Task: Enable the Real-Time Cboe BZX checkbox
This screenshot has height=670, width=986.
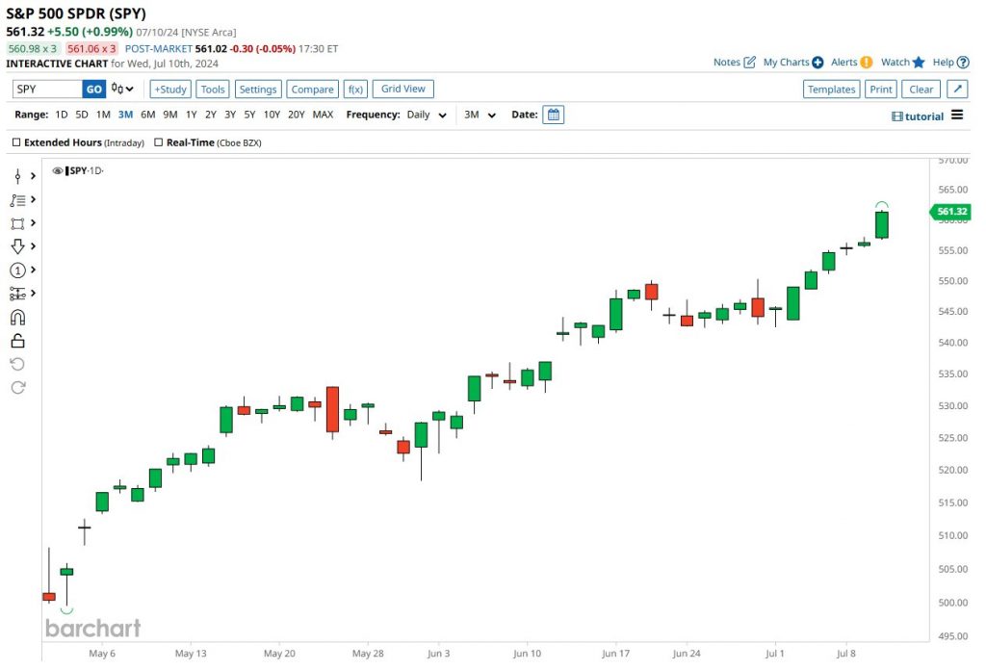Action: [x=159, y=142]
